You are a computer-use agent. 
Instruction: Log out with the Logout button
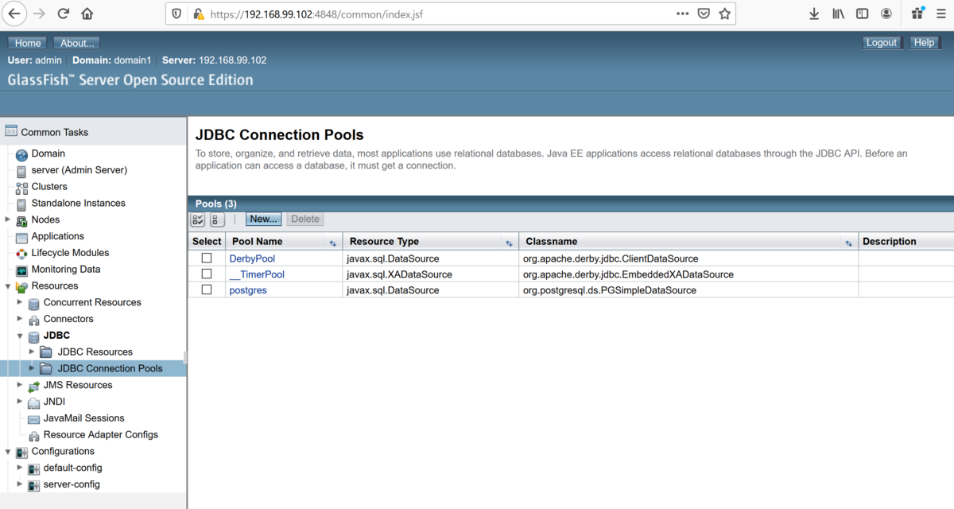pyautogui.click(x=882, y=43)
